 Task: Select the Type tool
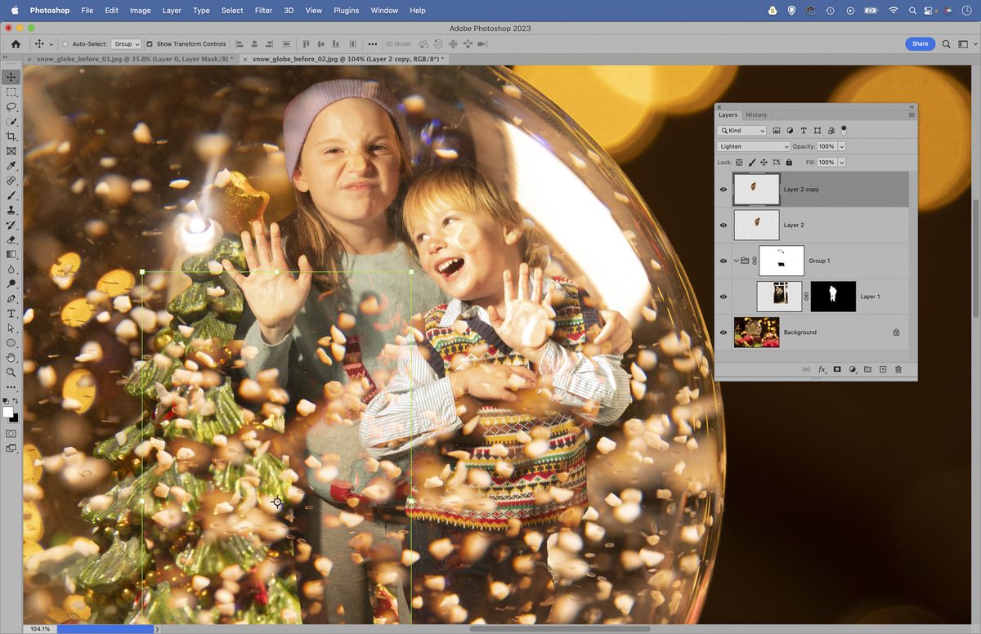coord(11,313)
